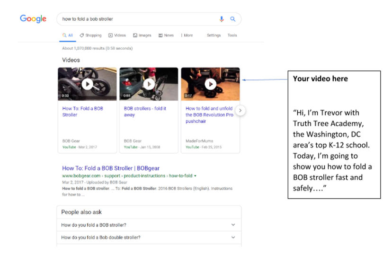The image size is (392, 262).
Task: Select the All search tab
Action: [x=68, y=35]
